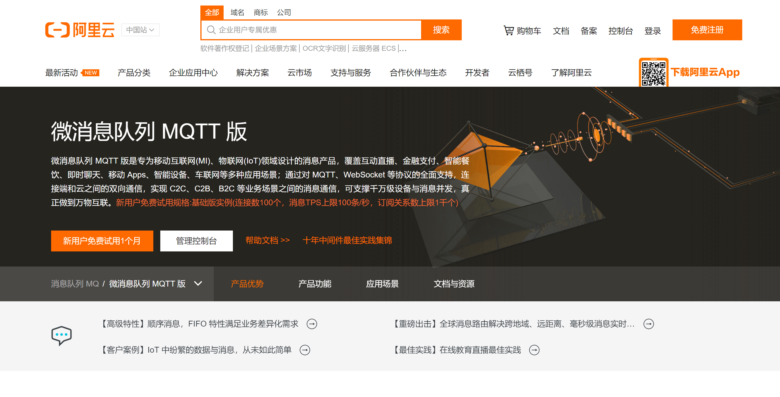Click the 下载阿里云App text
Screen dimensions: 780x397
(x=705, y=72)
